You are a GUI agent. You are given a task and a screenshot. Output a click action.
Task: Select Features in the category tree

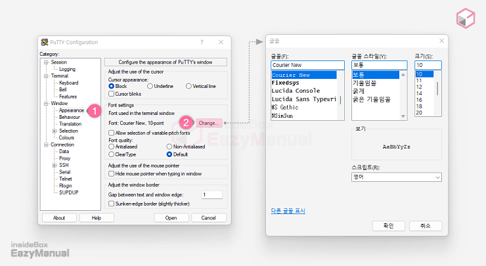coord(68,97)
